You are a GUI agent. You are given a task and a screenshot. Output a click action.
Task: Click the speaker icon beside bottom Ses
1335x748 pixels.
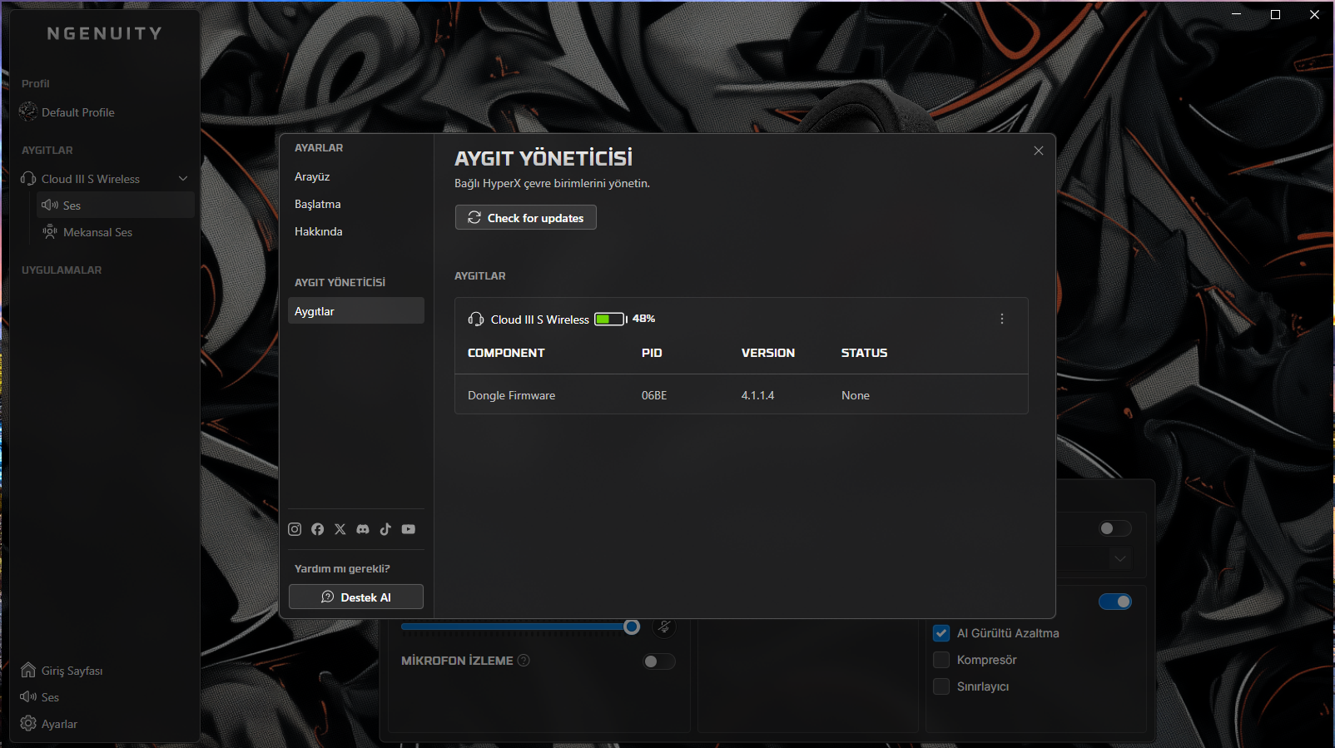coord(28,696)
